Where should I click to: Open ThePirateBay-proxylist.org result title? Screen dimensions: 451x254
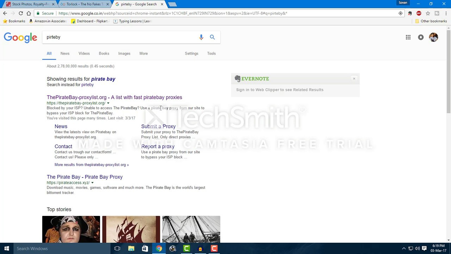[x=115, y=97]
